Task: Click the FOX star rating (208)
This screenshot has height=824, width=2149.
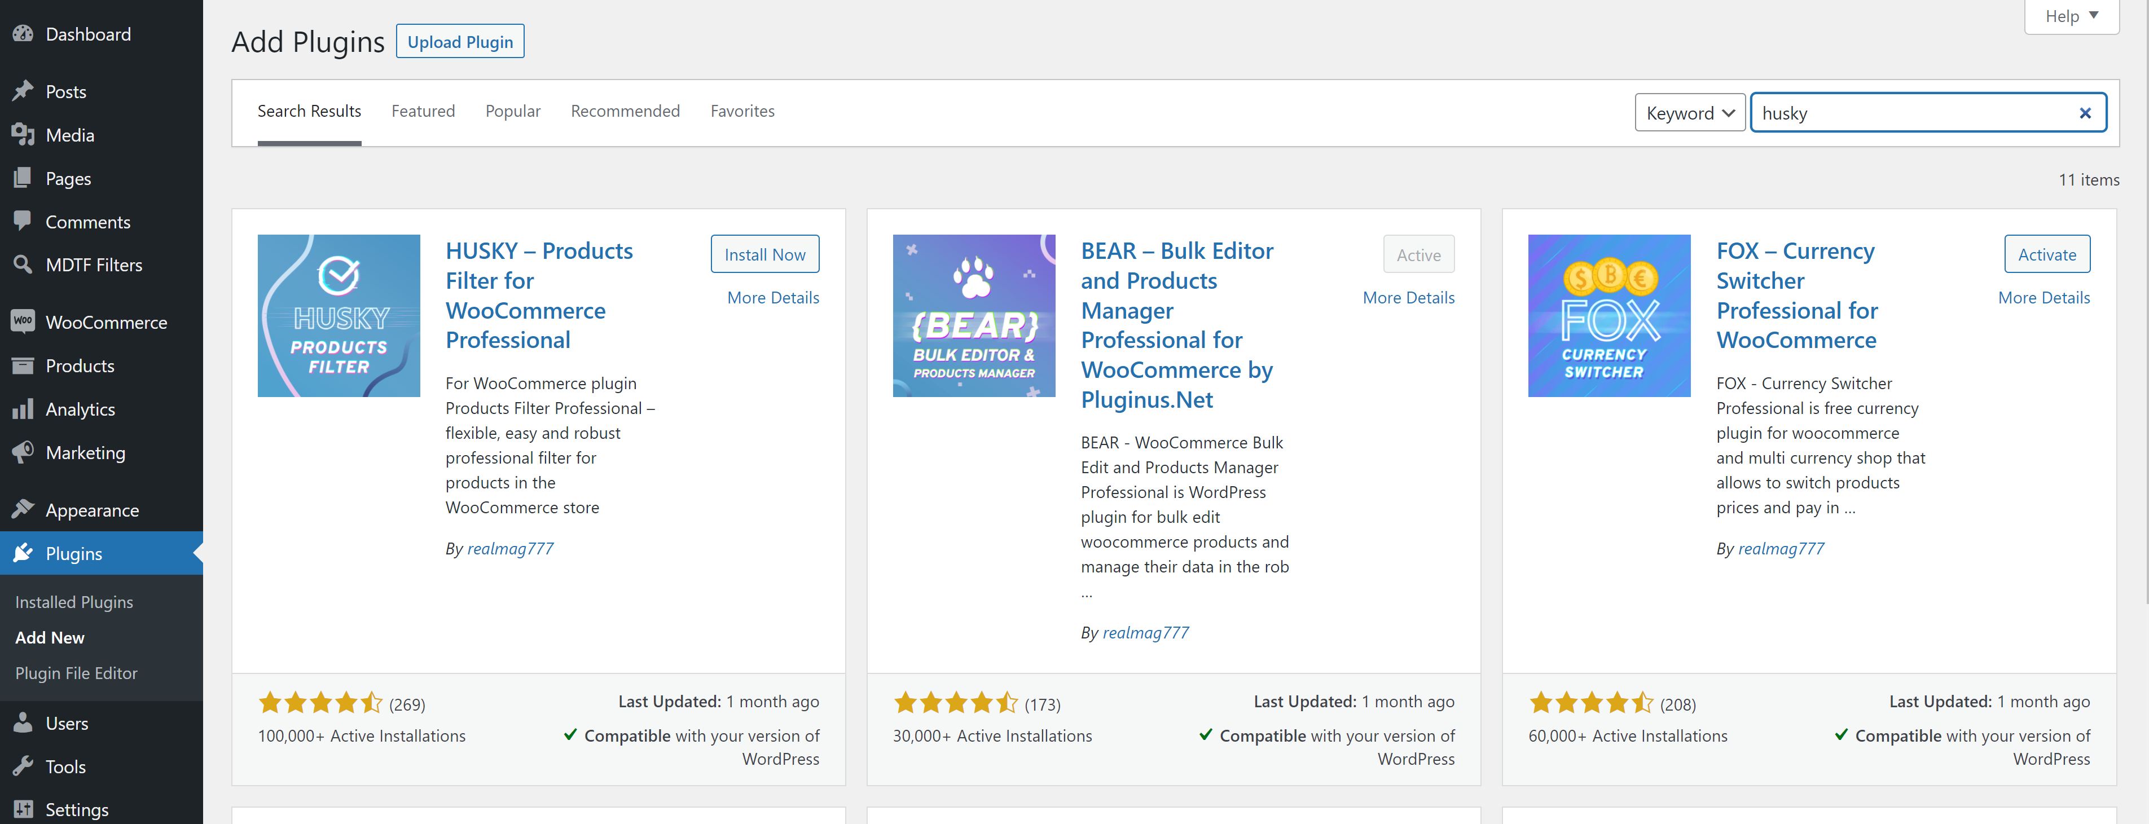Action: (1612, 703)
